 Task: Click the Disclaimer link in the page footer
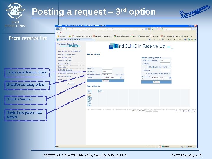tap(155, 111)
